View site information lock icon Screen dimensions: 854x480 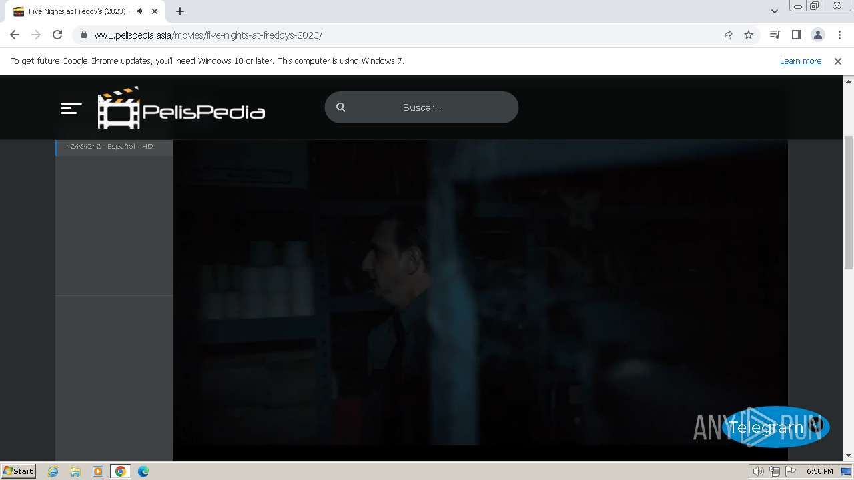pyautogui.click(x=83, y=35)
